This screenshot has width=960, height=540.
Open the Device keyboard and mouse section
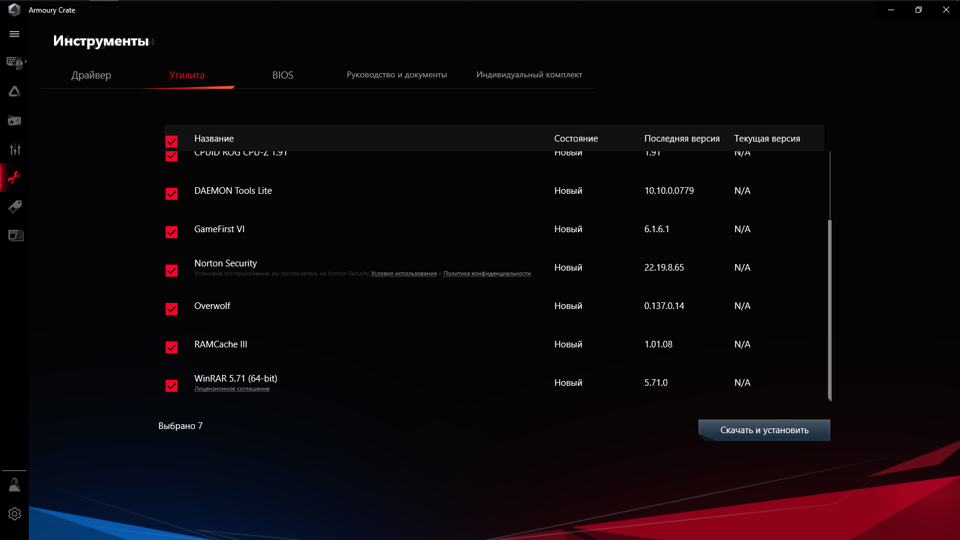14,62
